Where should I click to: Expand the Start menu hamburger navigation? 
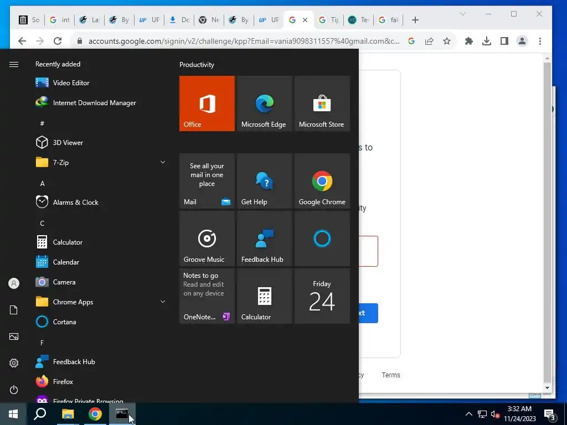point(14,64)
